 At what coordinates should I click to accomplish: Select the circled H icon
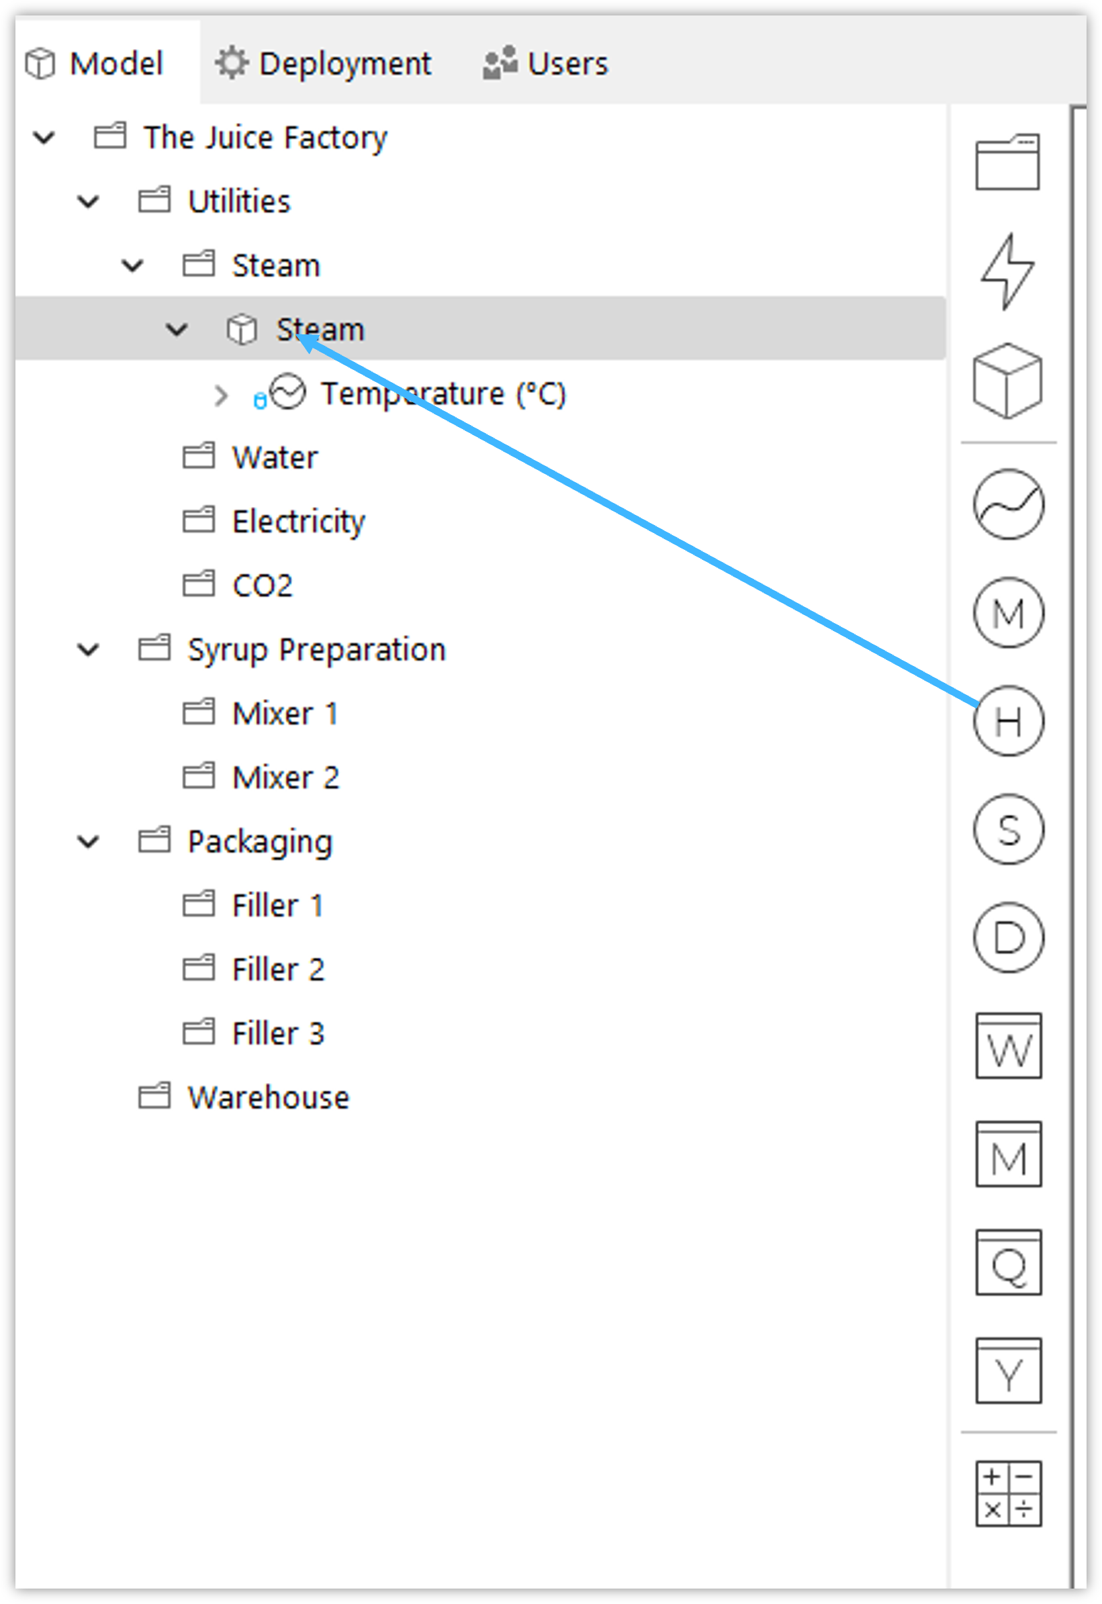pyautogui.click(x=1008, y=721)
